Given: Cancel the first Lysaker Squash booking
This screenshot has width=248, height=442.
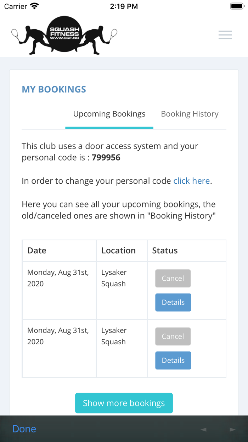Looking at the screenshot, I should (x=173, y=279).
